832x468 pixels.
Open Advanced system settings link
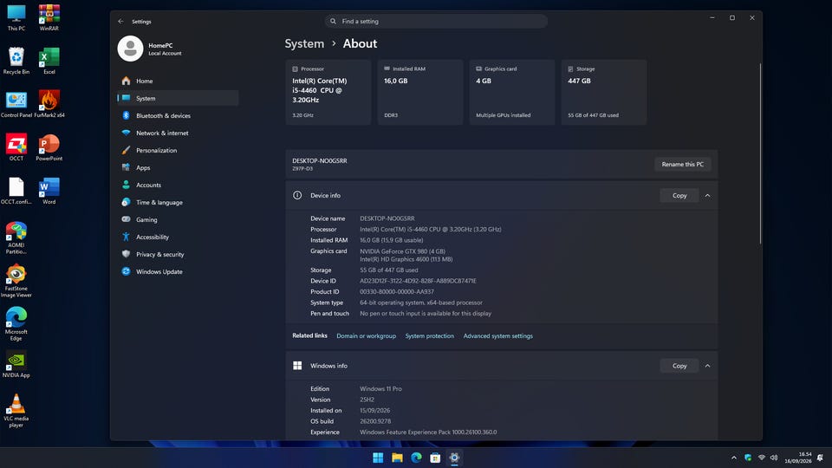497,336
